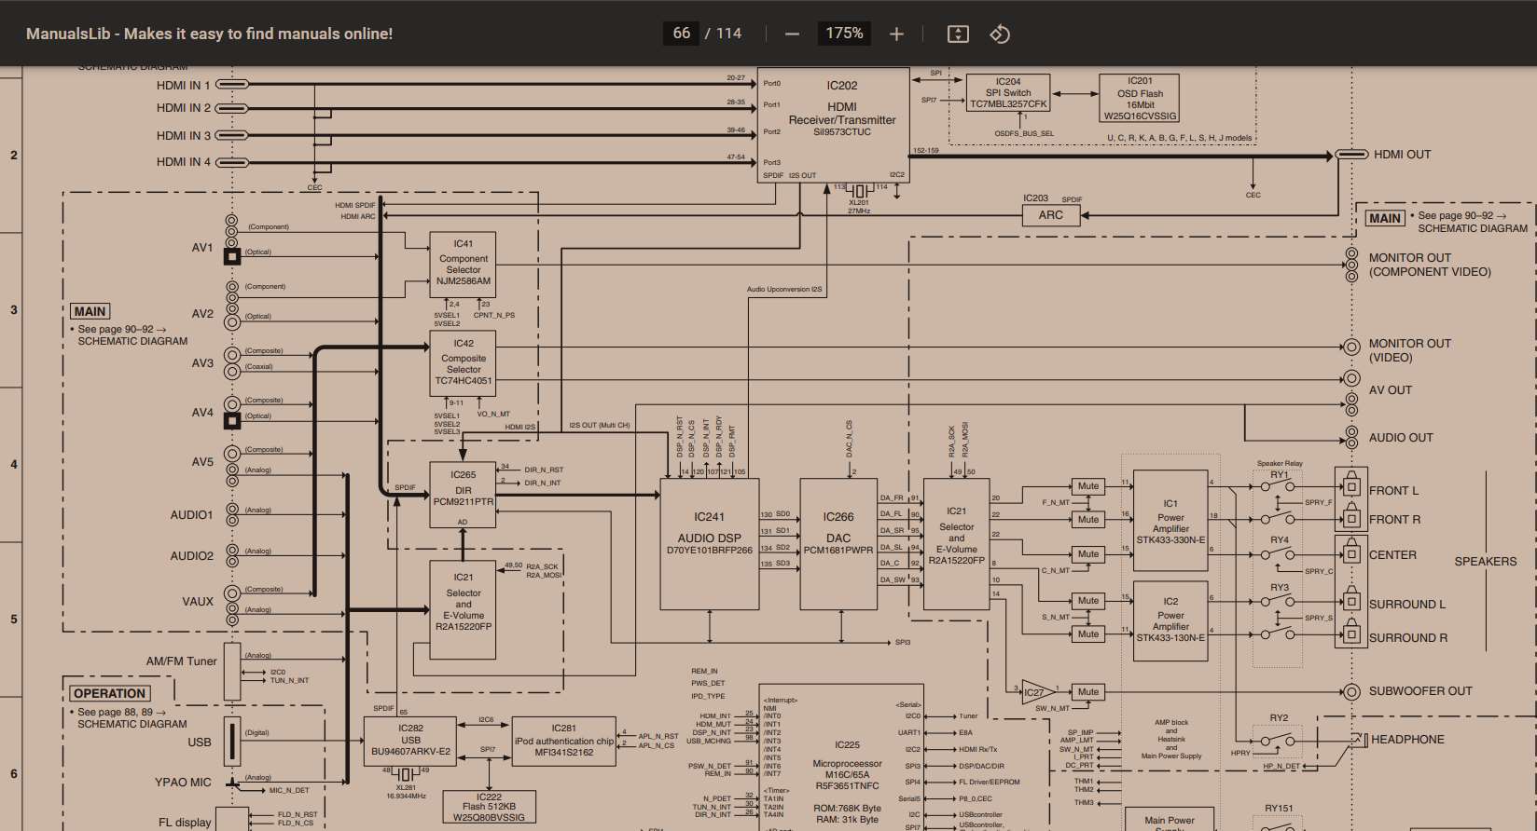The width and height of the screenshot is (1537, 831).
Task: Click the Speaker Relay label
Action: click(x=1280, y=464)
